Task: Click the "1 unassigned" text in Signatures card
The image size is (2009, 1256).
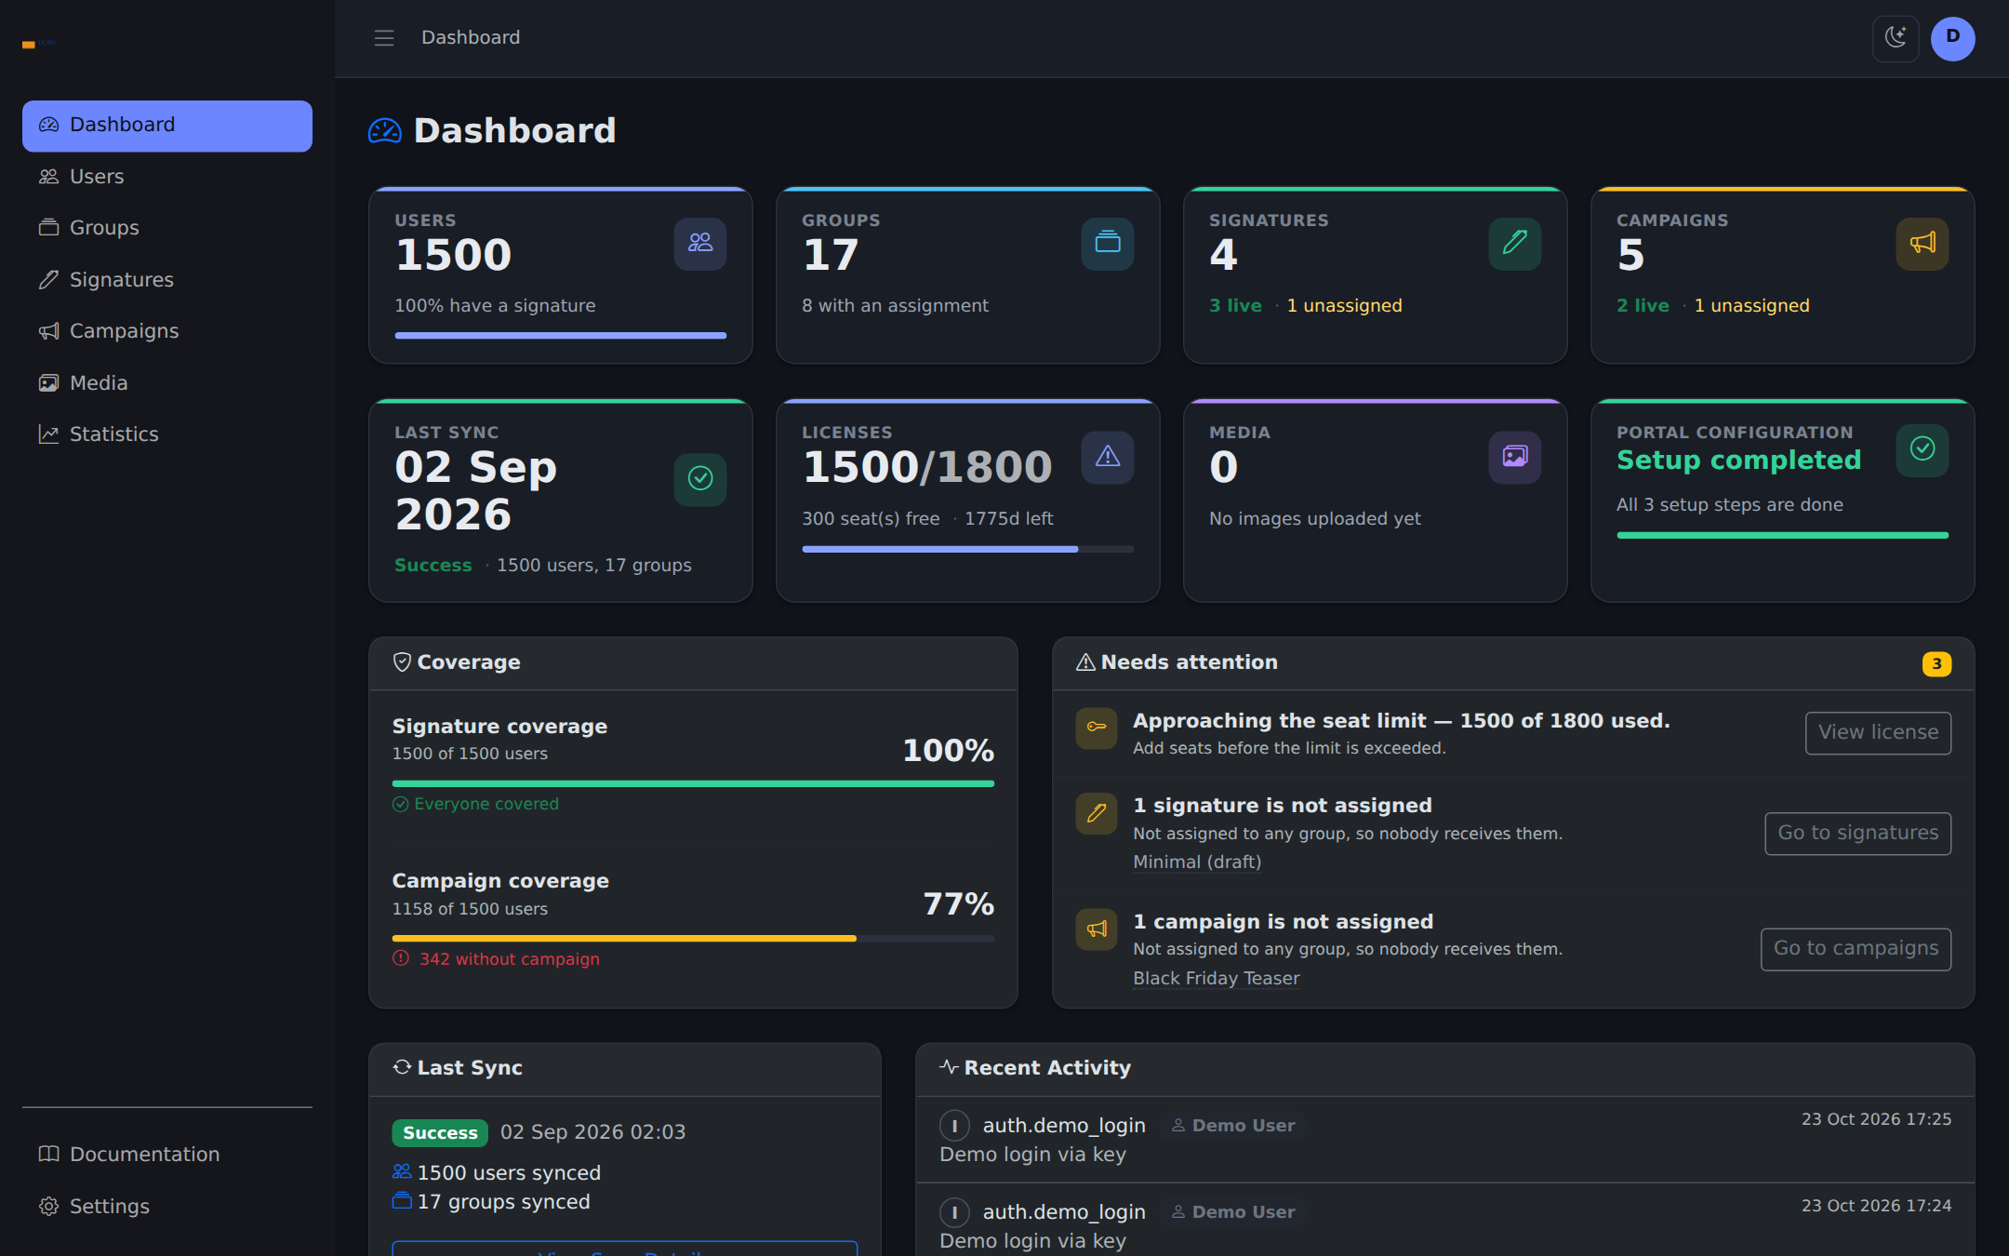Action: tap(1344, 306)
